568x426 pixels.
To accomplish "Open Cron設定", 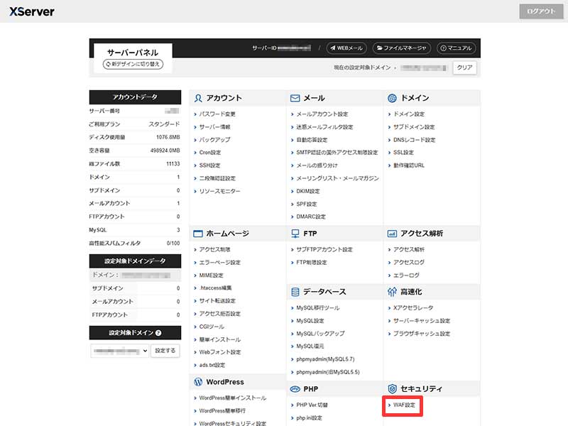I will tap(209, 153).
